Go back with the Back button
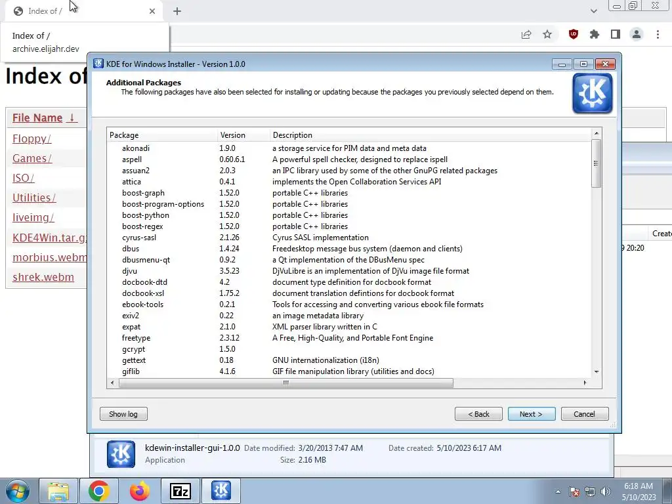This screenshot has width=672, height=504. click(x=478, y=414)
